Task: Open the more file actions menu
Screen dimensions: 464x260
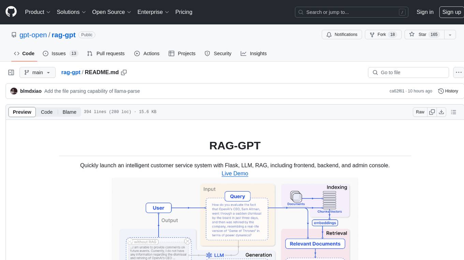Action: [x=459, y=72]
